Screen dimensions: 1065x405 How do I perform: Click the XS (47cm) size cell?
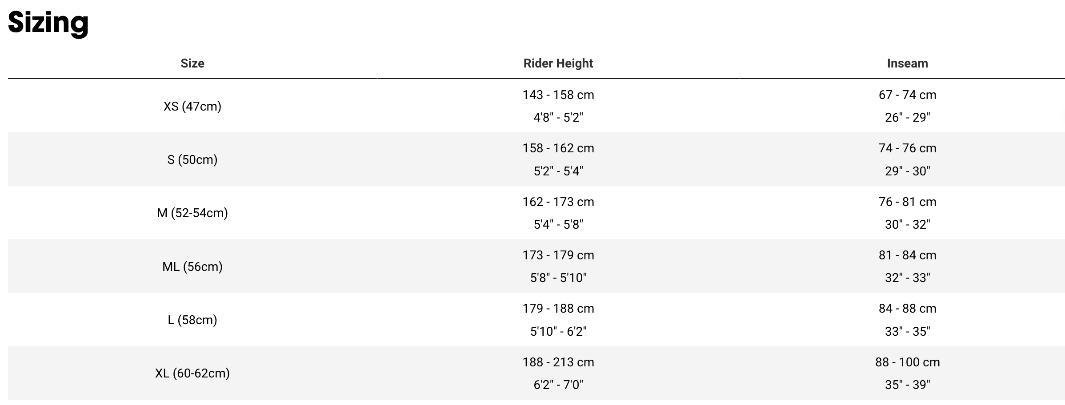coord(192,106)
